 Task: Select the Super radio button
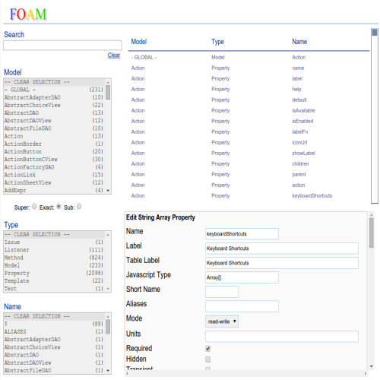click(34, 206)
